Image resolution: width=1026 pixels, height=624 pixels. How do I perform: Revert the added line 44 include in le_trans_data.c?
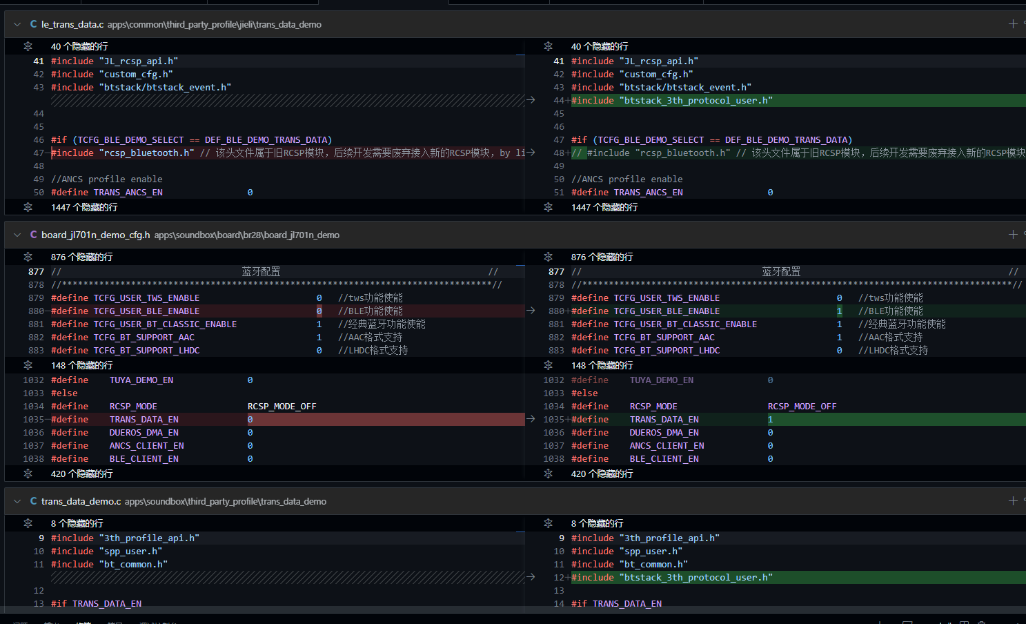531,100
